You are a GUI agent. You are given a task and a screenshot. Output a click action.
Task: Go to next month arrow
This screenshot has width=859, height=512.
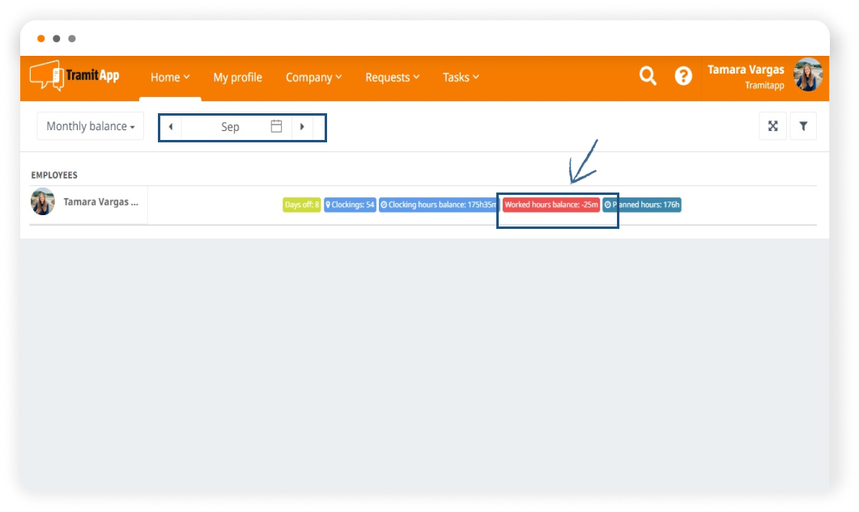302,127
